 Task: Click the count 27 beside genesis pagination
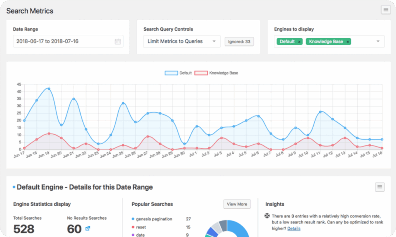188,219
